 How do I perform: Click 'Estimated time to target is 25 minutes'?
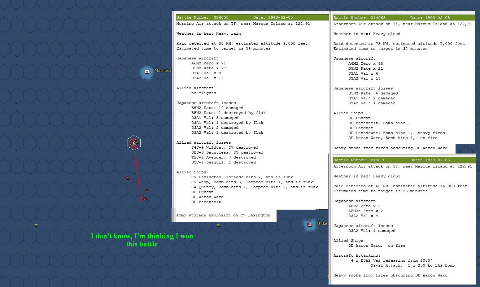click(380, 191)
